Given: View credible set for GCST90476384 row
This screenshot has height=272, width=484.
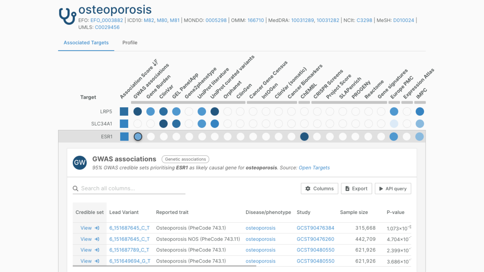Looking at the screenshot, I should (x=90, y=228).
